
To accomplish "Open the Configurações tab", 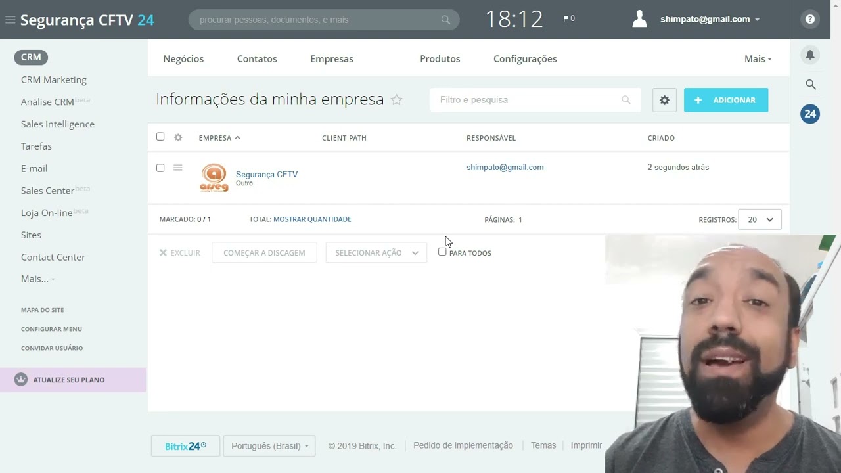I will click(525, 58).
